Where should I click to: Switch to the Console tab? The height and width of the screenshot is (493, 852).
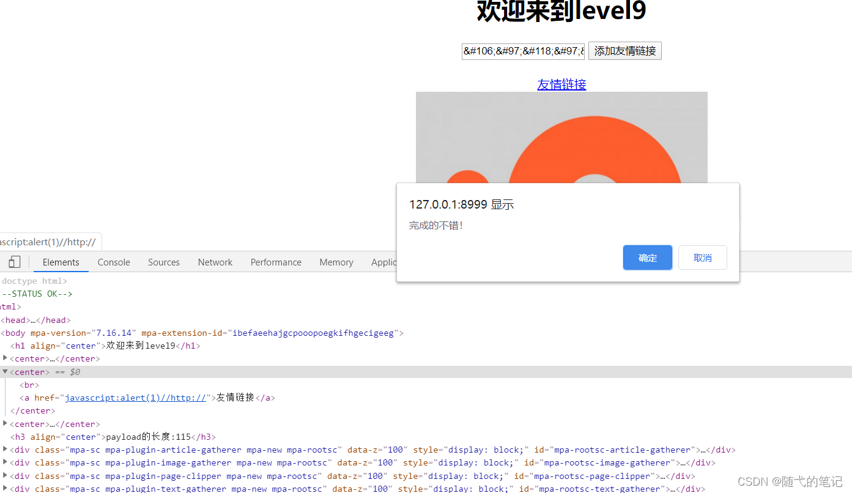113,262
